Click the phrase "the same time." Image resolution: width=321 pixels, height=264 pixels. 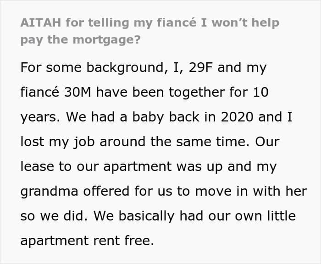[x=200, y=142]
